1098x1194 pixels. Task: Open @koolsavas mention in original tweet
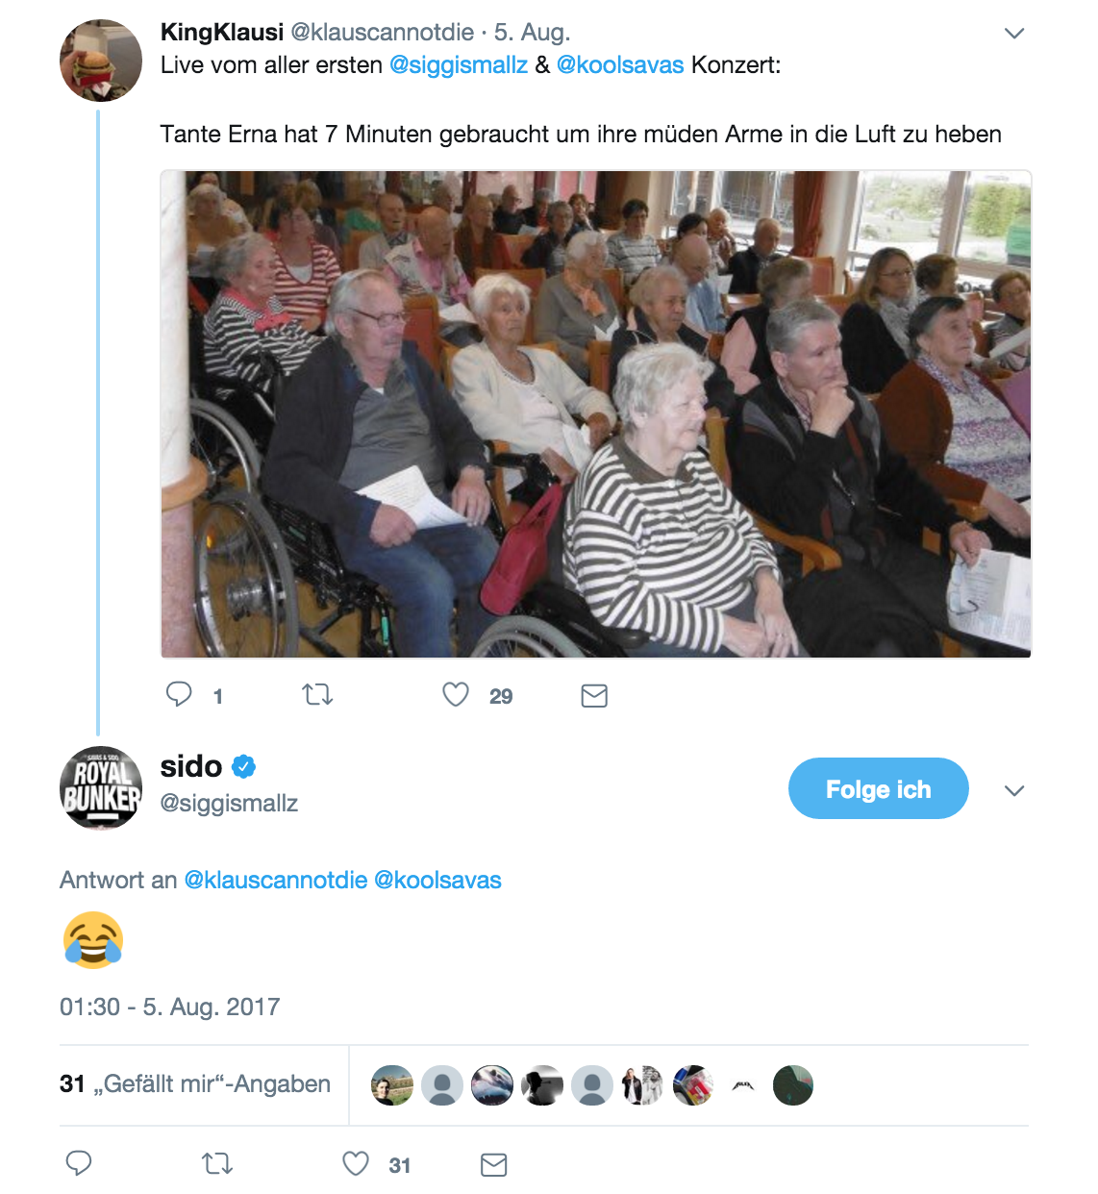coord(620,65)
